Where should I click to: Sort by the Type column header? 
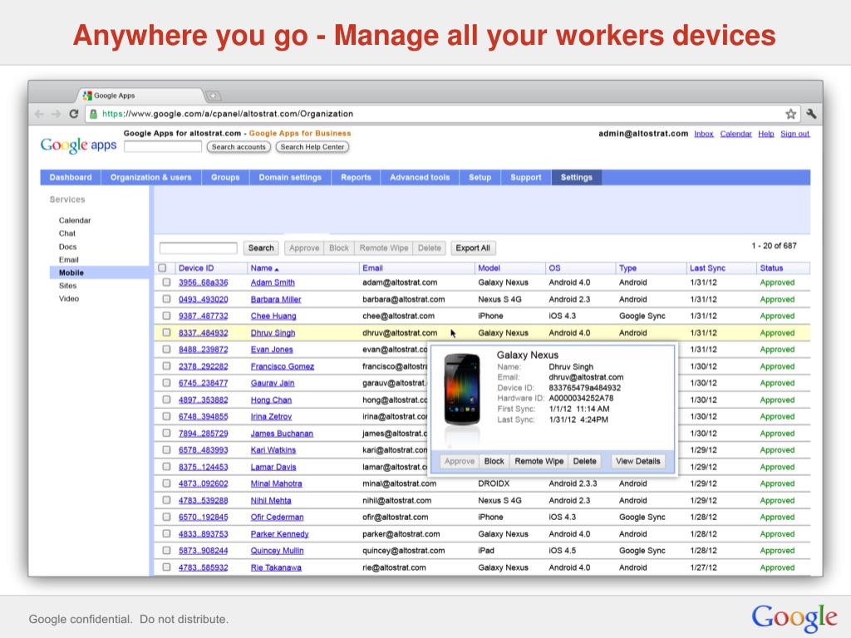click(627, 268)
